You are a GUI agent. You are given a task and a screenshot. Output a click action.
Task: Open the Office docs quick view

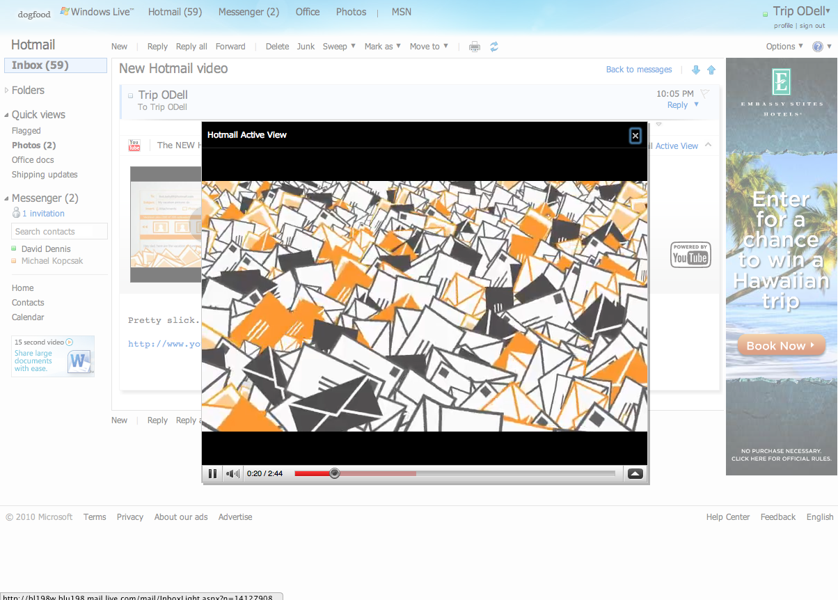[x=33, y=160]
